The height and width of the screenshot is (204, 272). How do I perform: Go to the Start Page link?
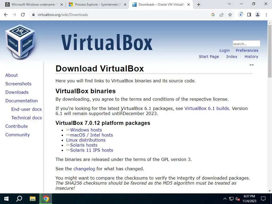click(x=209, y=57)
